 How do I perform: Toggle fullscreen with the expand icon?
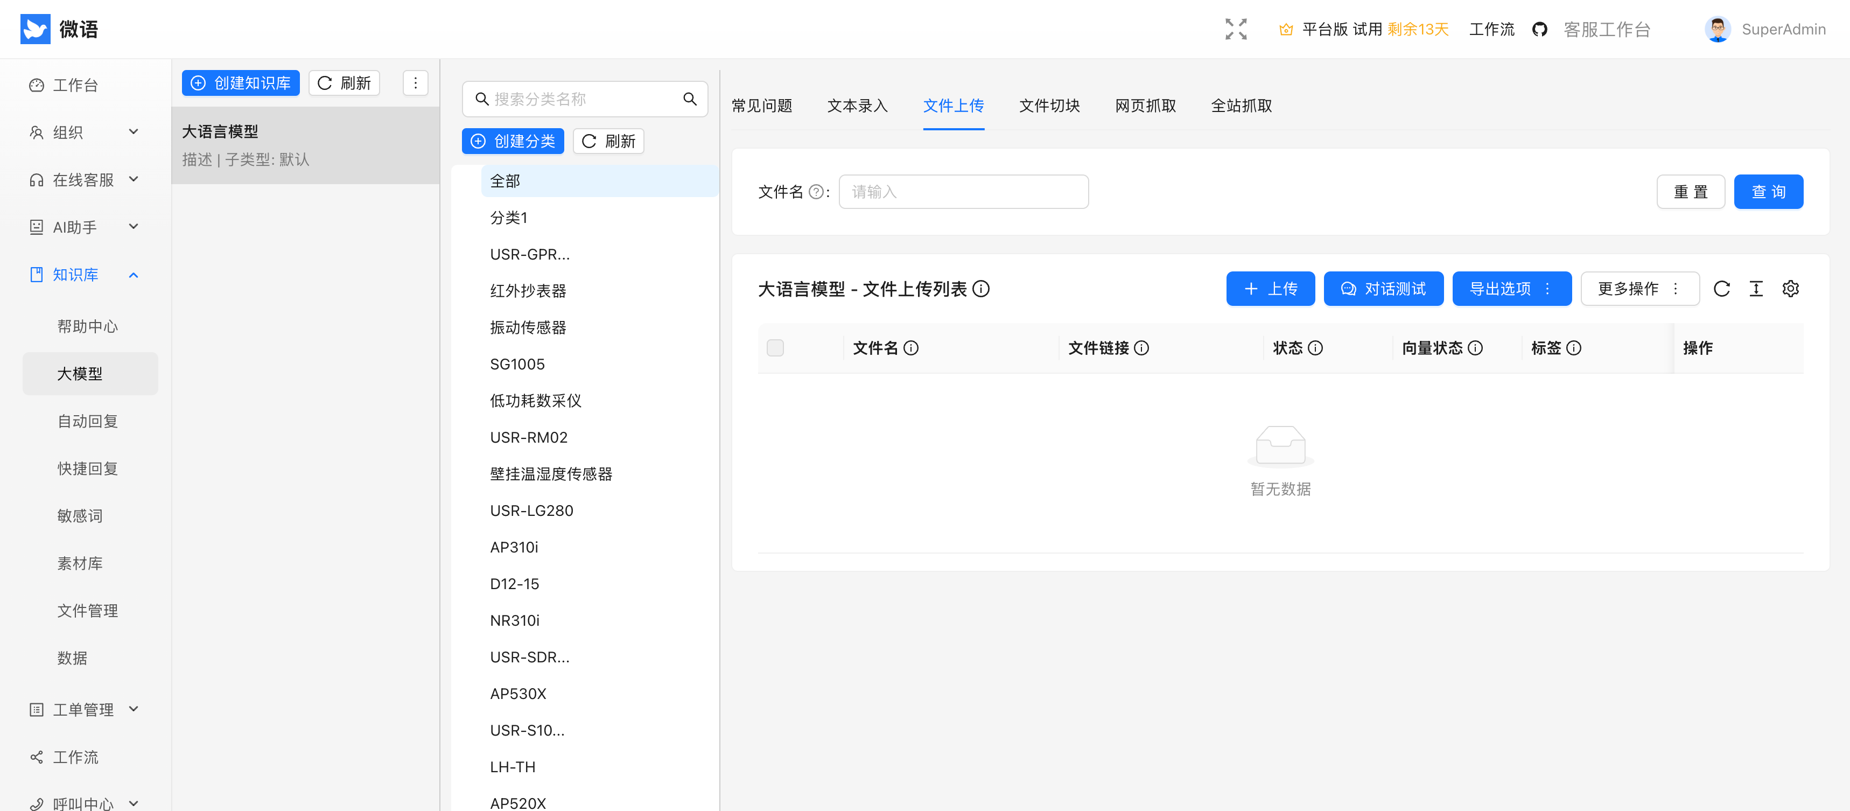1236,29
